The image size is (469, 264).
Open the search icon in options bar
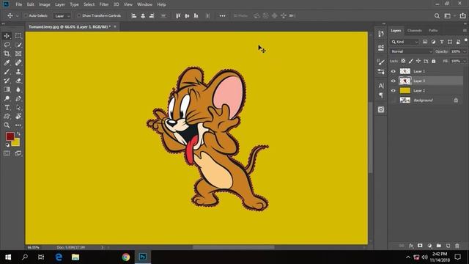(x=437, y=16)
